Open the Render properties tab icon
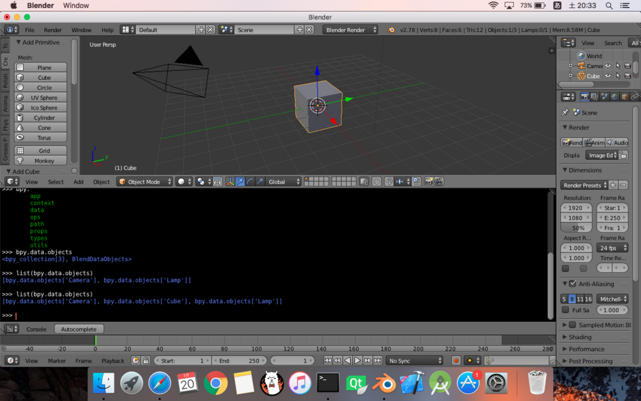Viewport: 641px width, 401px height. point(585,97)
